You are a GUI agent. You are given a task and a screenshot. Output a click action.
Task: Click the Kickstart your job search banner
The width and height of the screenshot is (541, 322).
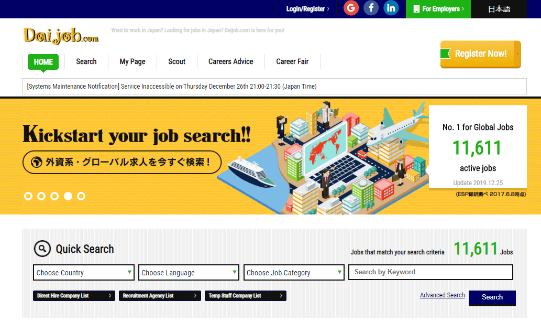tap(137, 135)
